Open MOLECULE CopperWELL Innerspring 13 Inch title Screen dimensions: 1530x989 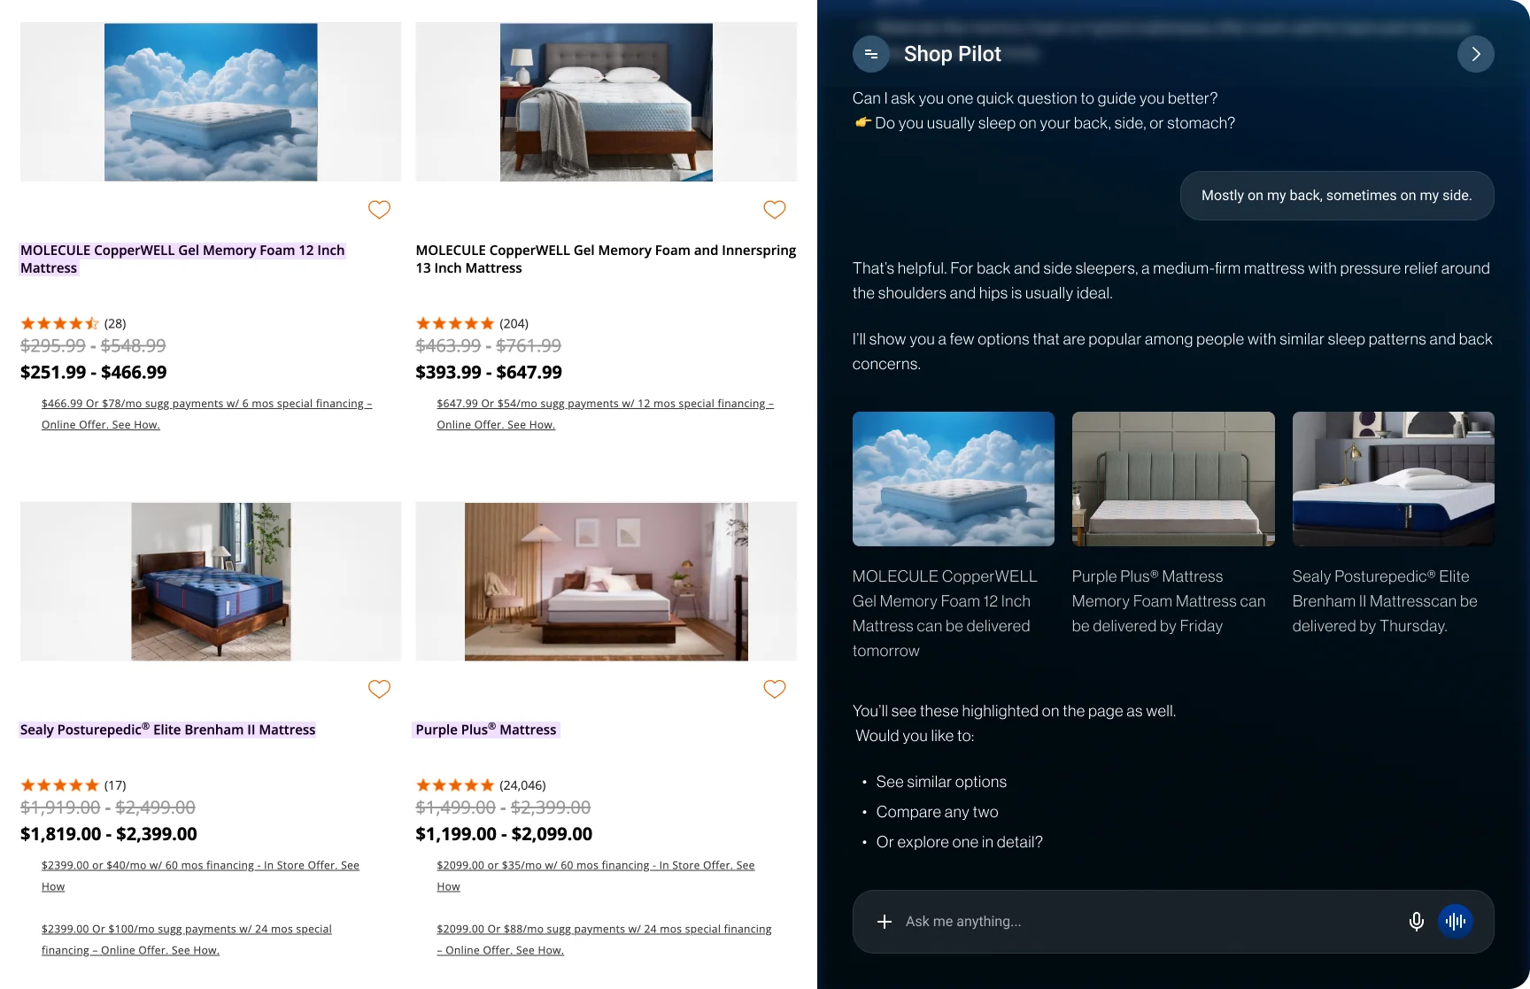point(606,259)
